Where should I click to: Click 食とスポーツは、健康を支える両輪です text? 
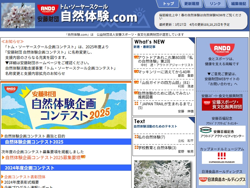(x=222, y=61)
